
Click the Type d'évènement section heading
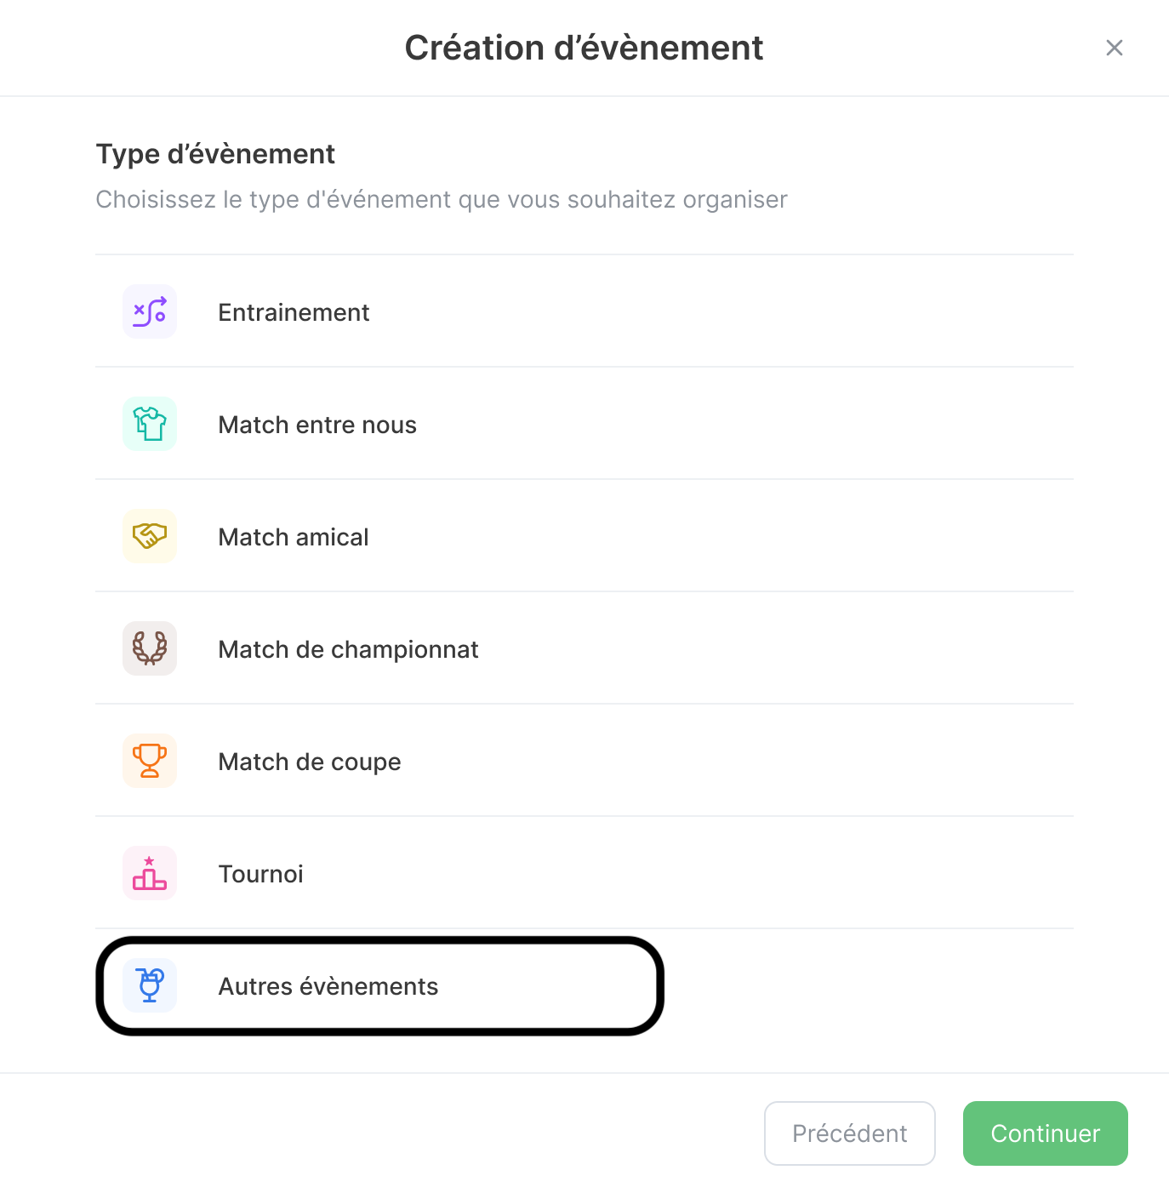point(215,154)
